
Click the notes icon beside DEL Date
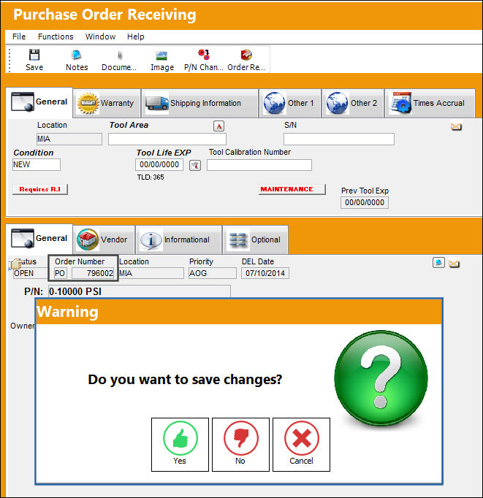click(x=438, y=263)
